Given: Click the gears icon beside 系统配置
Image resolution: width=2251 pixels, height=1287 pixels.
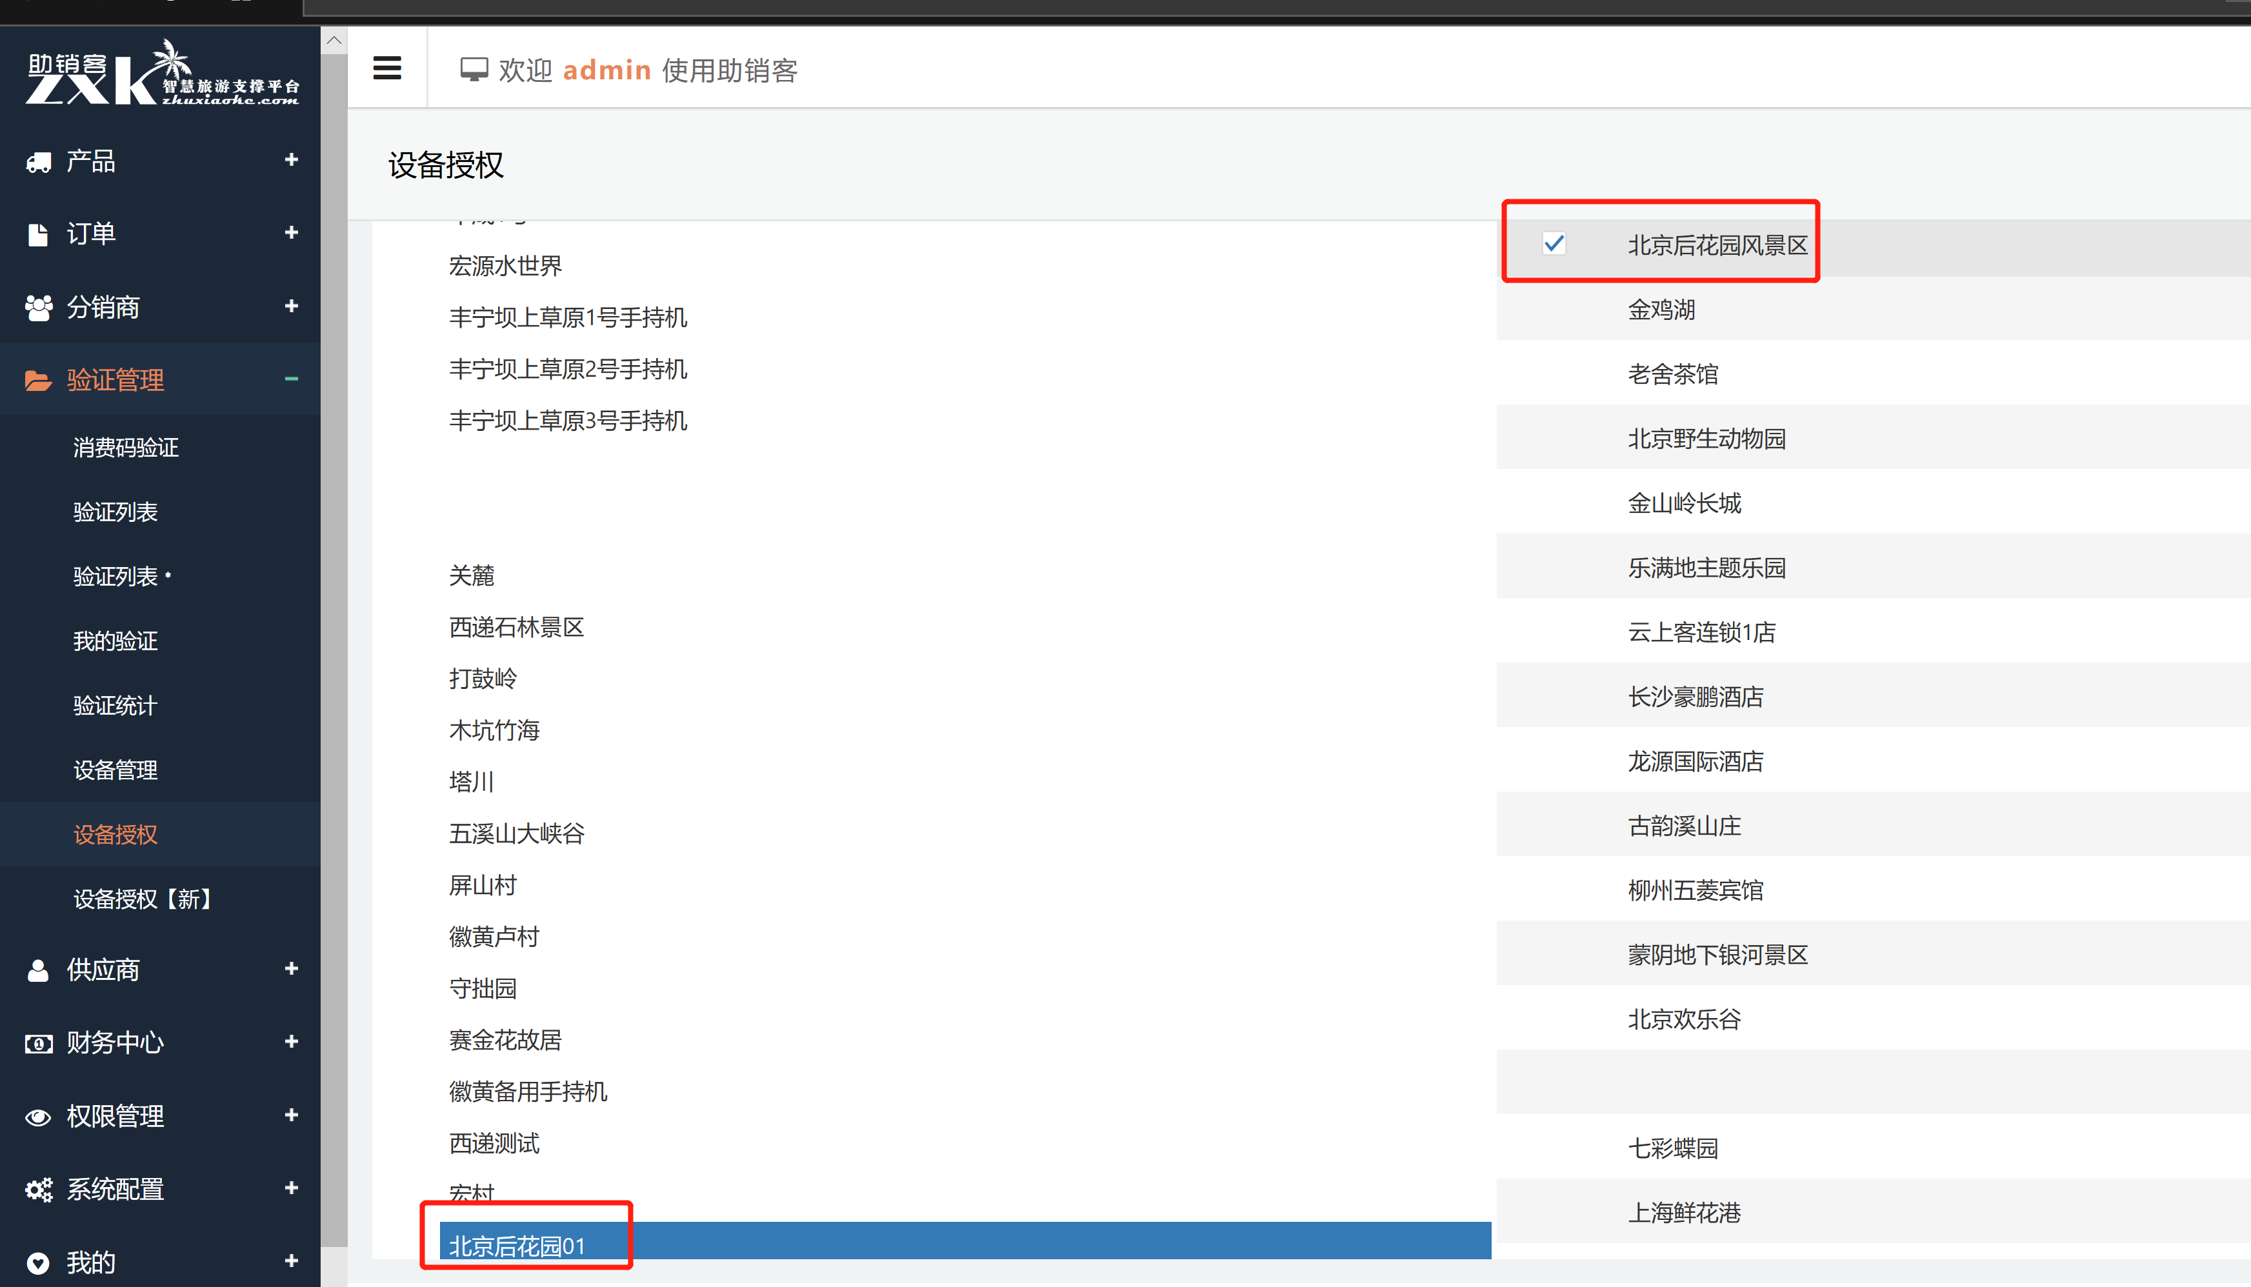Looking at the screenshot, I should click(38, 1190).
